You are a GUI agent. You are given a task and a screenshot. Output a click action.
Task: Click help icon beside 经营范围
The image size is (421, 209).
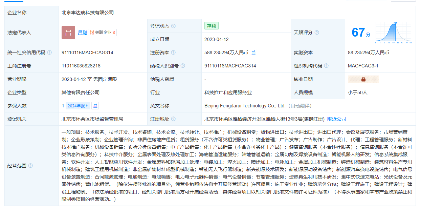(x=30, y=166)
